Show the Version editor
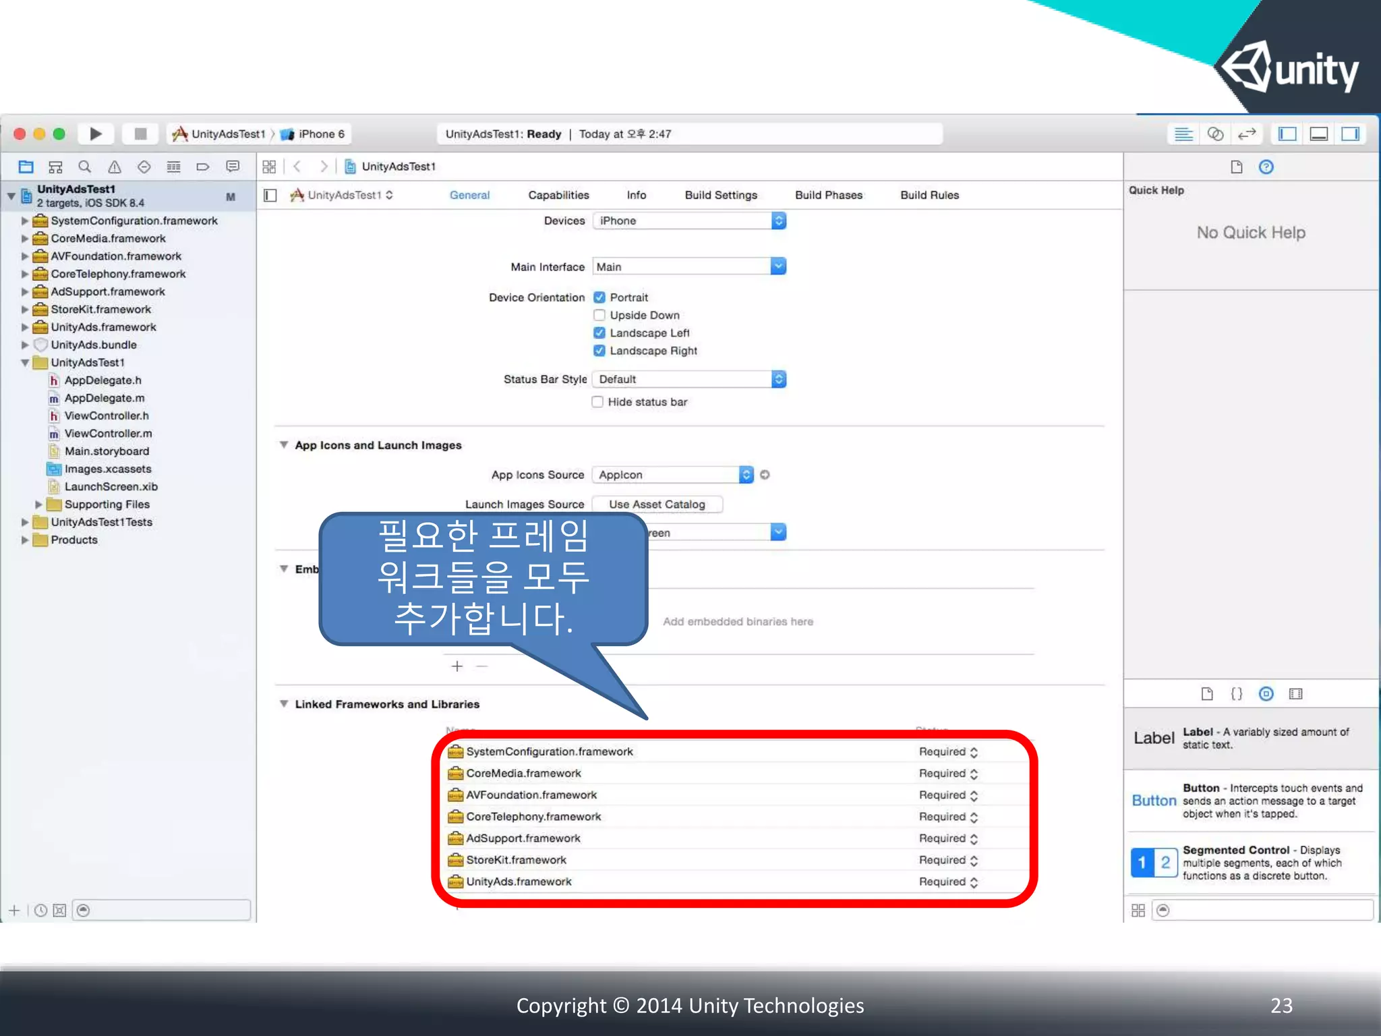The image size is (1381, 1036). [1247, 134]
